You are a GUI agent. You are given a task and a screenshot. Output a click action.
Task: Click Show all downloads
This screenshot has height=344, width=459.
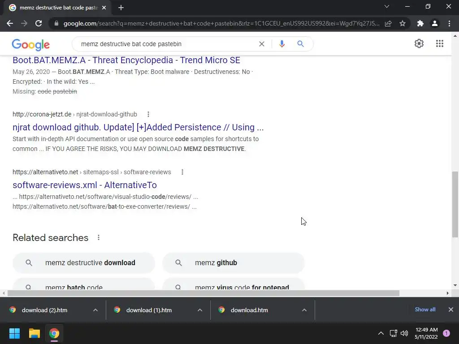425,310
